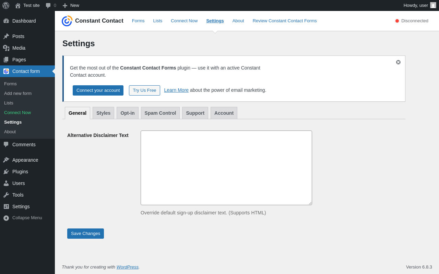Viewport: 439px width, 274px height.
Task: Follow the Learn More link
Action: [x=176, y=90]
